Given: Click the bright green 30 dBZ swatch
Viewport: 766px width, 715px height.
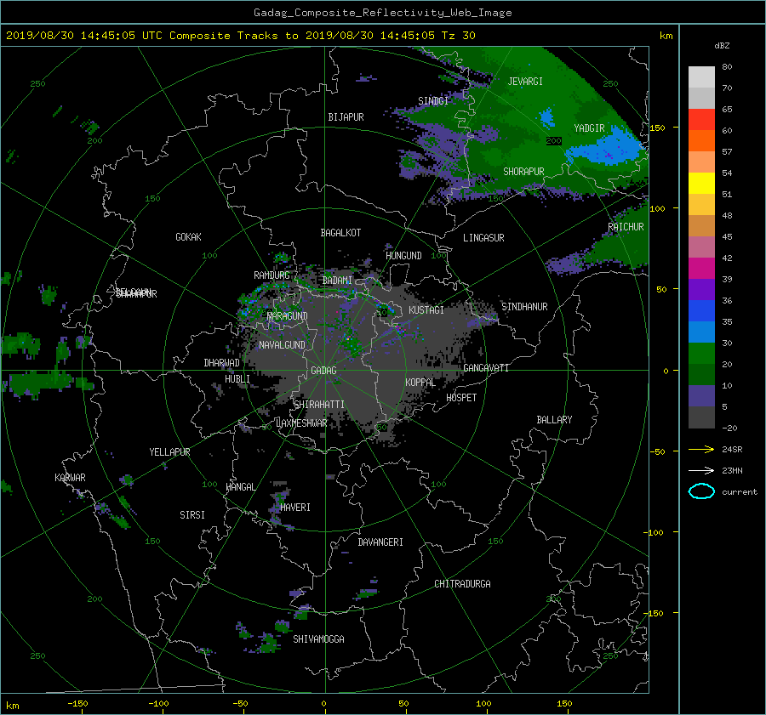Looking at the screenshot, I should click(701, 353).
